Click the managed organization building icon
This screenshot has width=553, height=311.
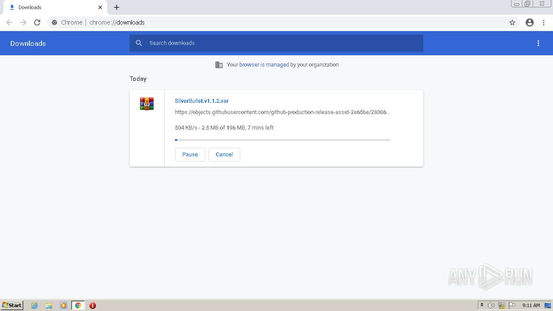pos(219,65)
